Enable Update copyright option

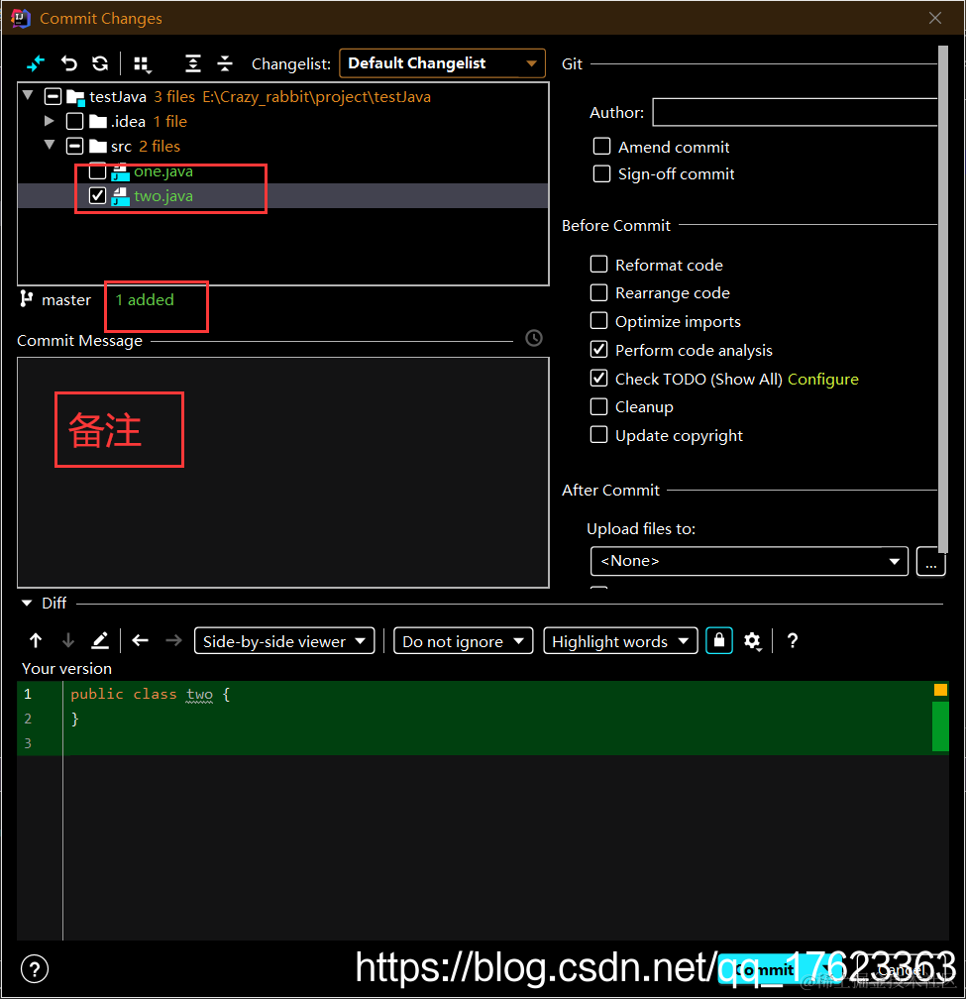(x=598, y=435)
